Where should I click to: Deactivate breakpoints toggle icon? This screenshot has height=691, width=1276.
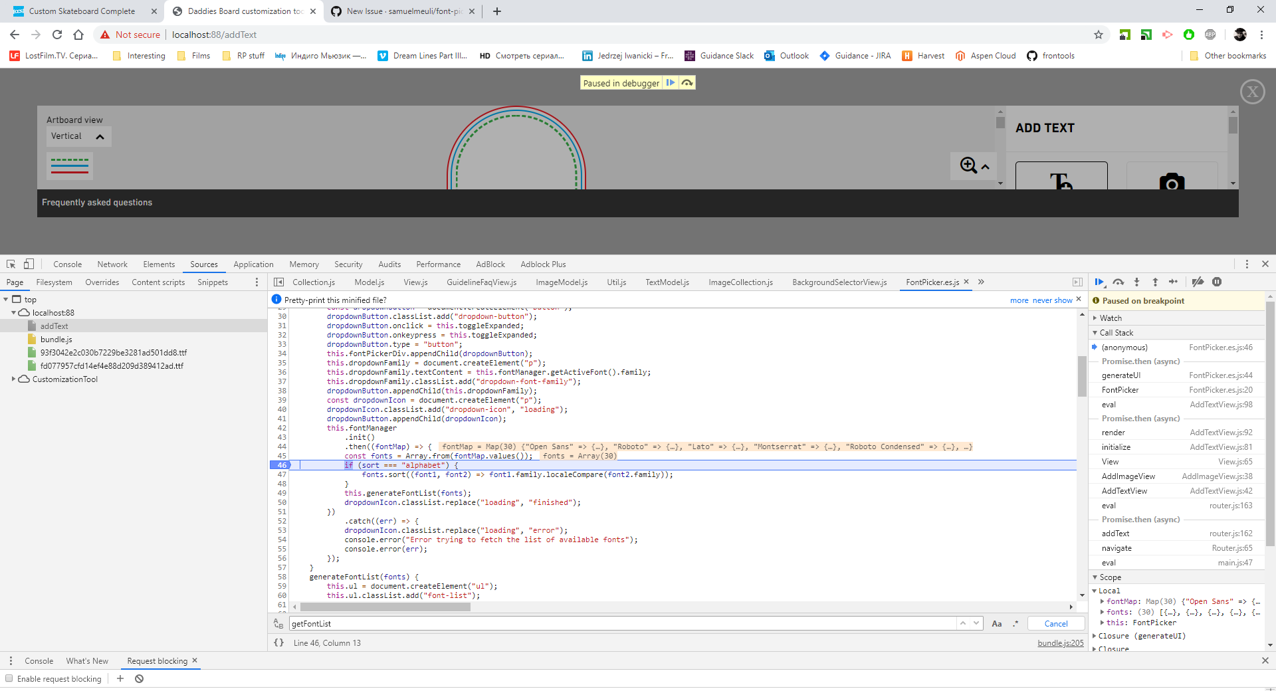click(x=1198, y=282)
